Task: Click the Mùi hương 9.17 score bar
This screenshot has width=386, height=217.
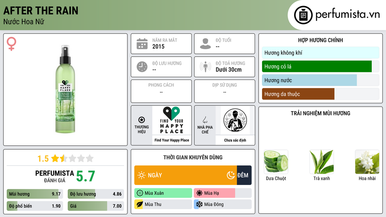Action: [x=35, y=194]
